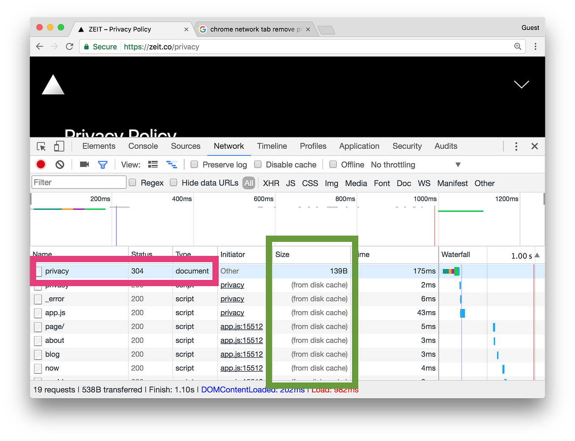Toggle the device toolbar icon
Viewport: 575px width, 441px height.
(59, 146)
